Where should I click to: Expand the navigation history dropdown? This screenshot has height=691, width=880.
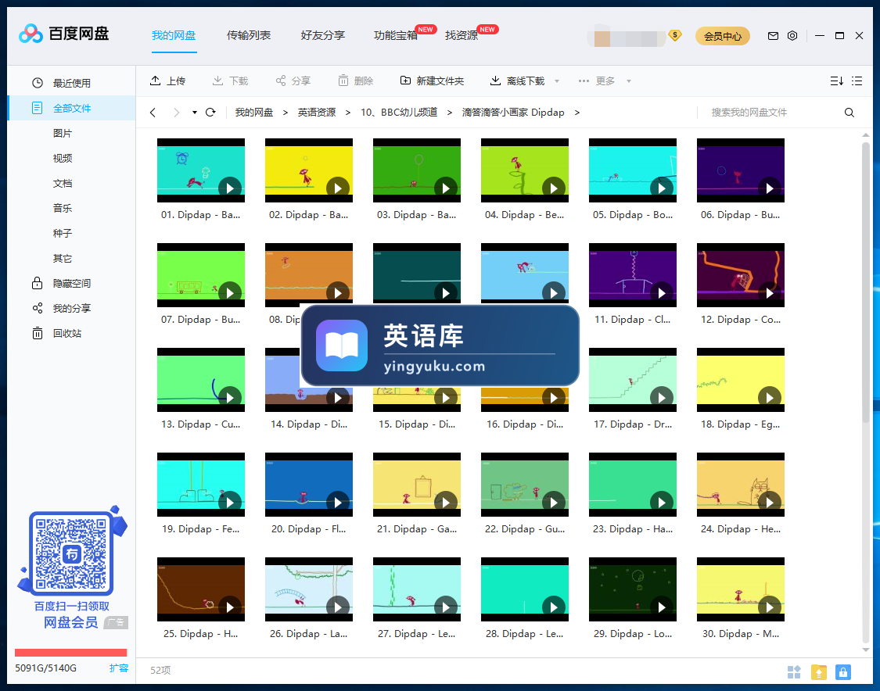pyautogui.click(x=194, y=113)
